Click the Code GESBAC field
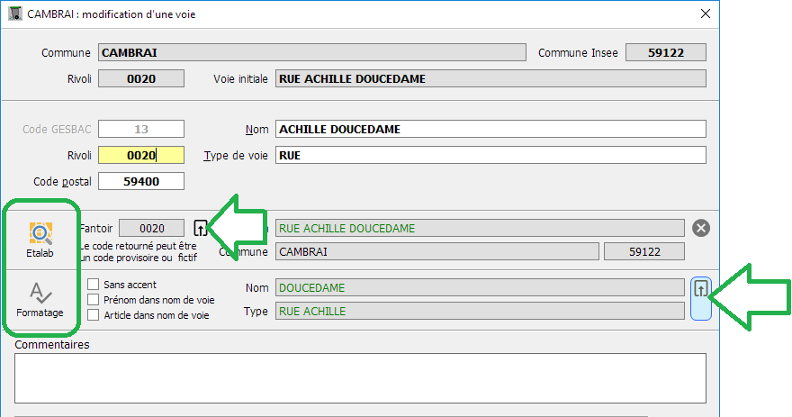Viewport: 792px width, 417px height. pyautogui.click(x=141, y=129)
